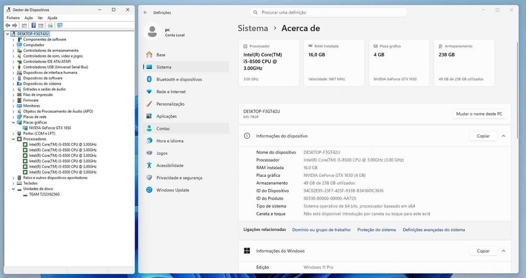Click the info icon beside Informações do dispositivo

(x=247, y=136)
